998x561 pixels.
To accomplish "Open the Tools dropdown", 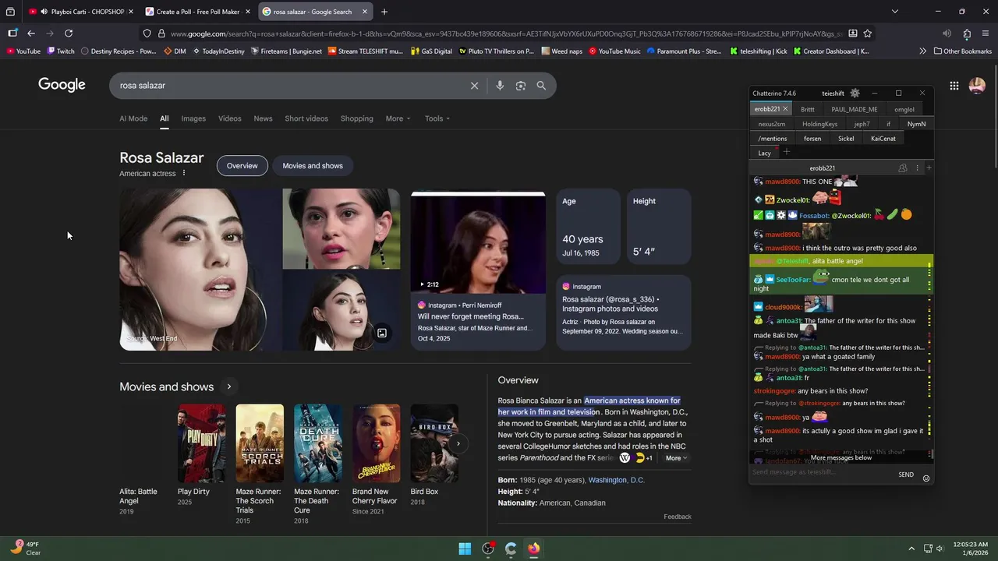I will [437, 118].
